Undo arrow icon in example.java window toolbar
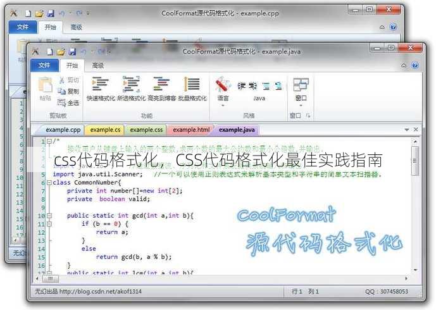This screenshot has height=310, width=436. tap(84, 52)
